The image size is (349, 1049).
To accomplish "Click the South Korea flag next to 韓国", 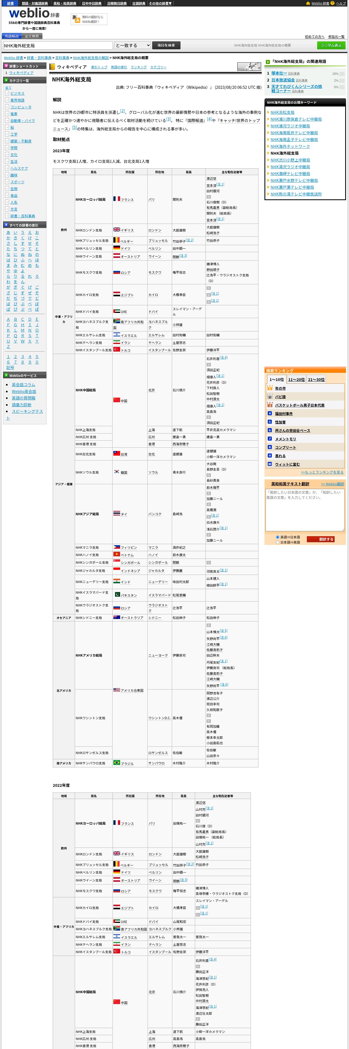I will (117, 472).
